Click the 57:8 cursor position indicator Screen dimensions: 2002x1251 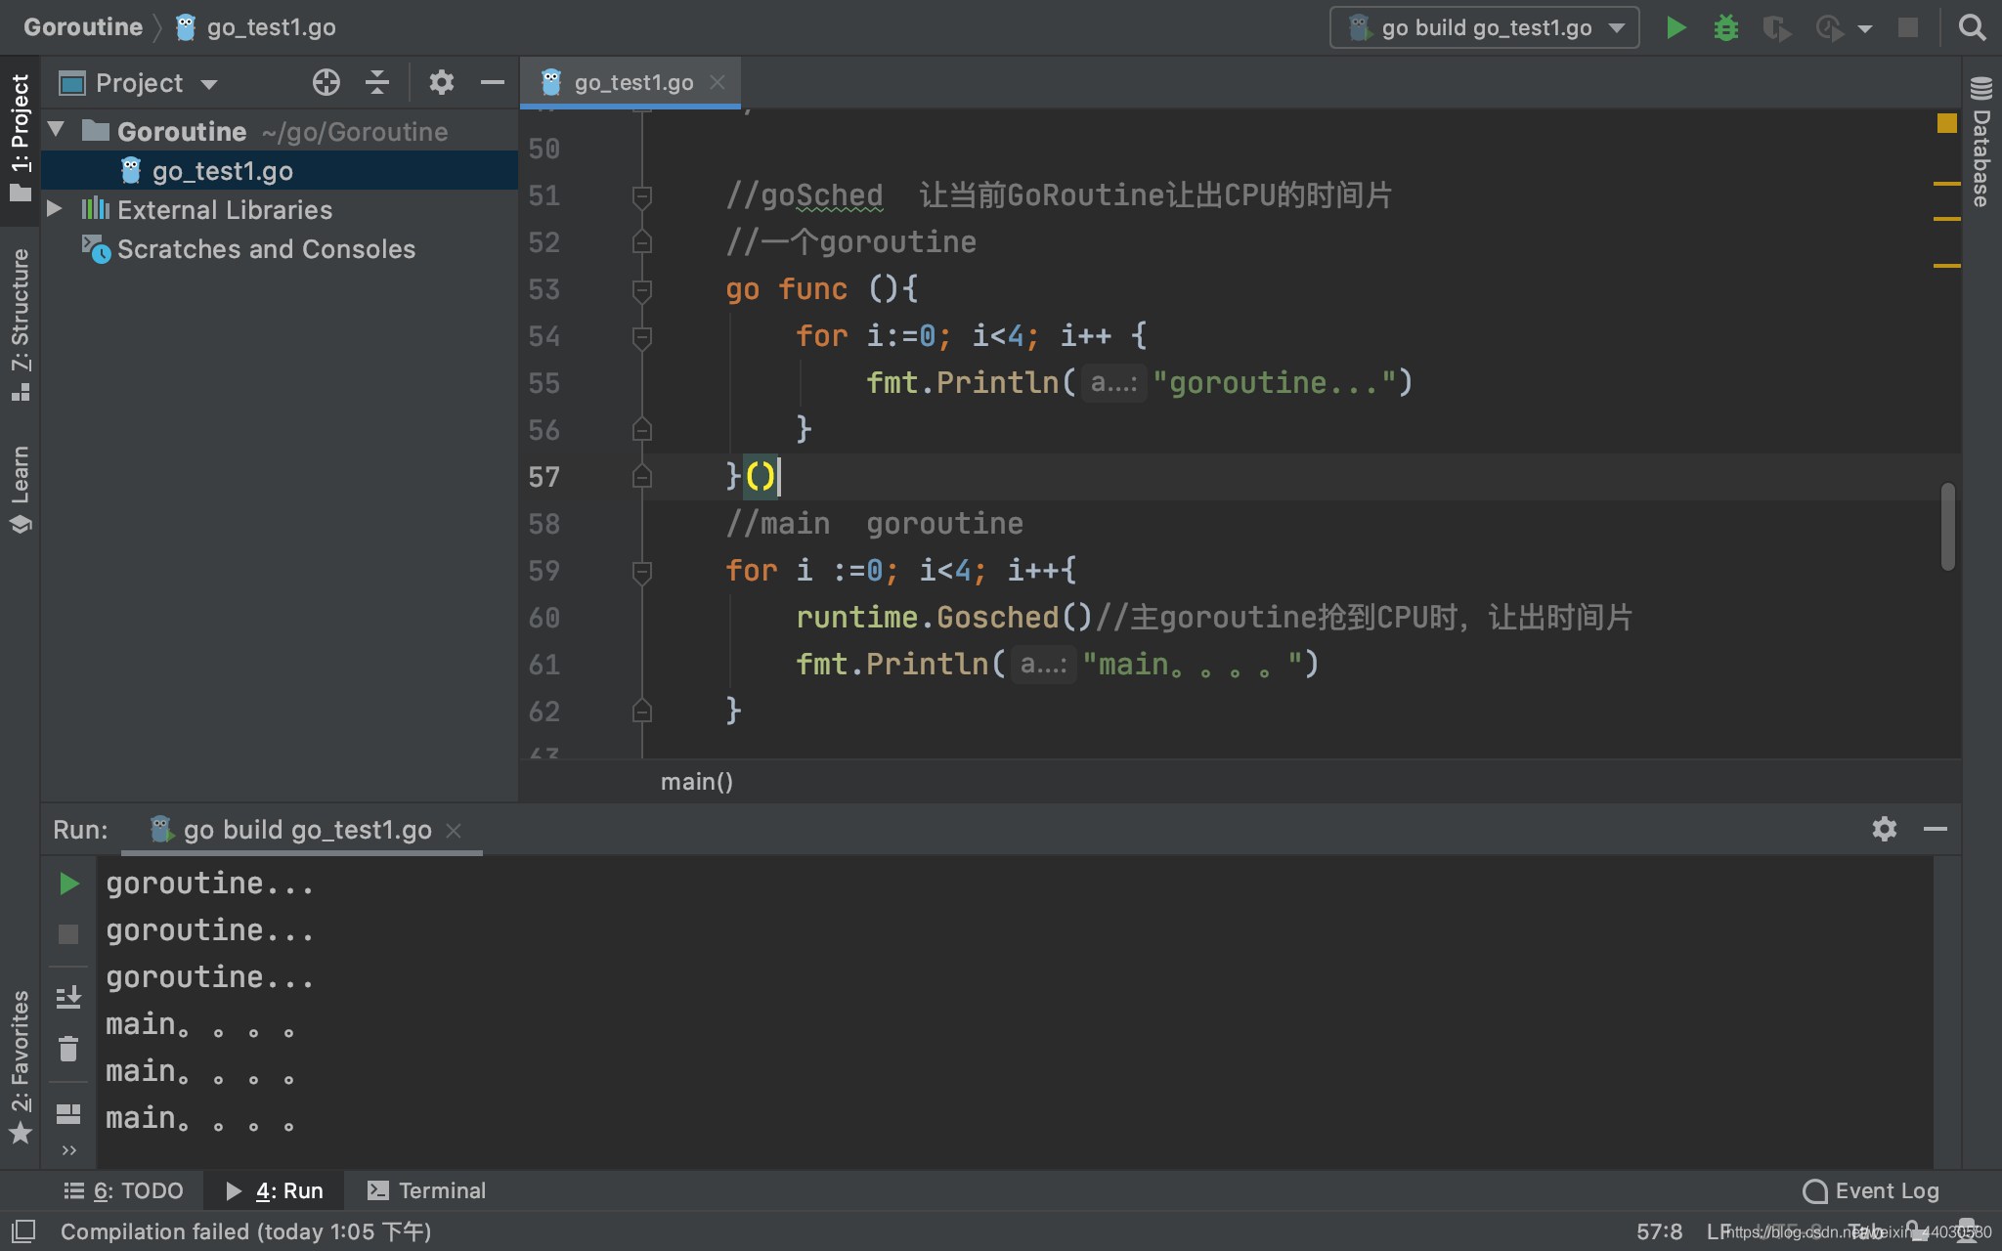pos(1659,1231)
